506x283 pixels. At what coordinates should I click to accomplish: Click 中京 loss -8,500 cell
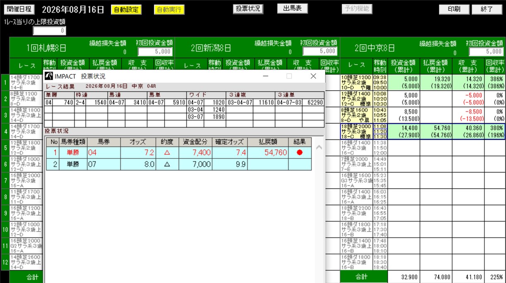tap(468, 115)
